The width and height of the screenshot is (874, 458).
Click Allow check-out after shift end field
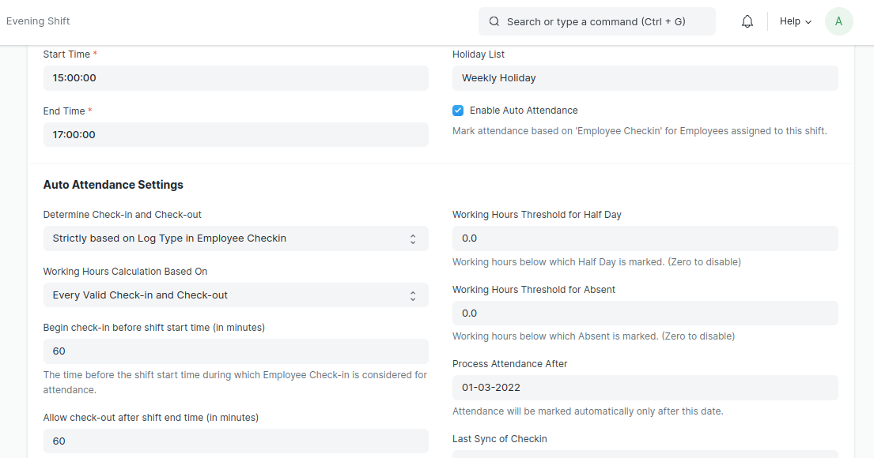236,441
